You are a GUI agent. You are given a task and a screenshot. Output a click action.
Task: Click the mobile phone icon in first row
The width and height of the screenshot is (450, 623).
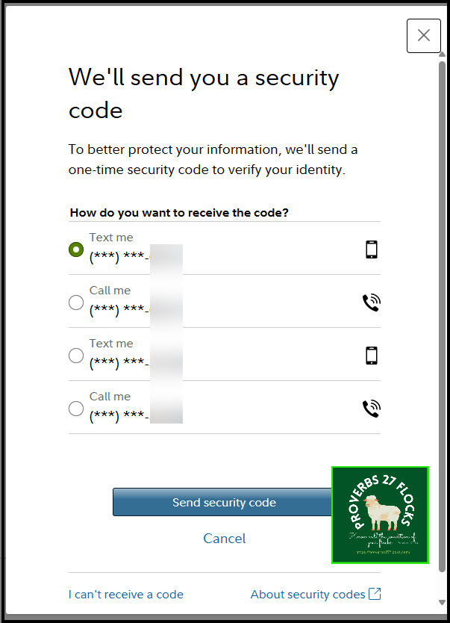tap(371, 249)
